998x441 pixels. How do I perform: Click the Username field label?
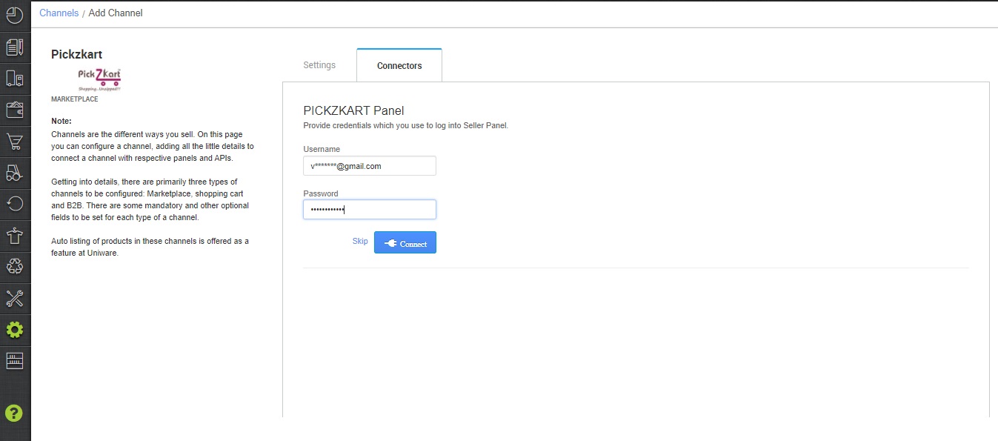tap(322, 149)
